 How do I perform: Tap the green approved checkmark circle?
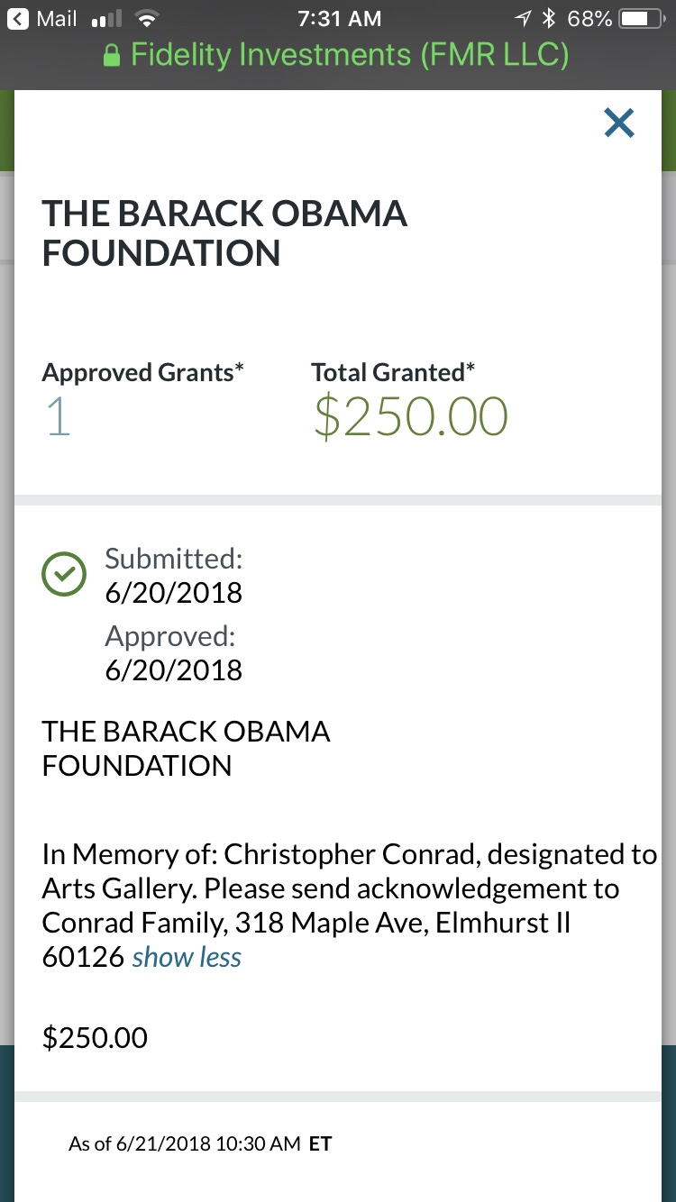(64, 575)
